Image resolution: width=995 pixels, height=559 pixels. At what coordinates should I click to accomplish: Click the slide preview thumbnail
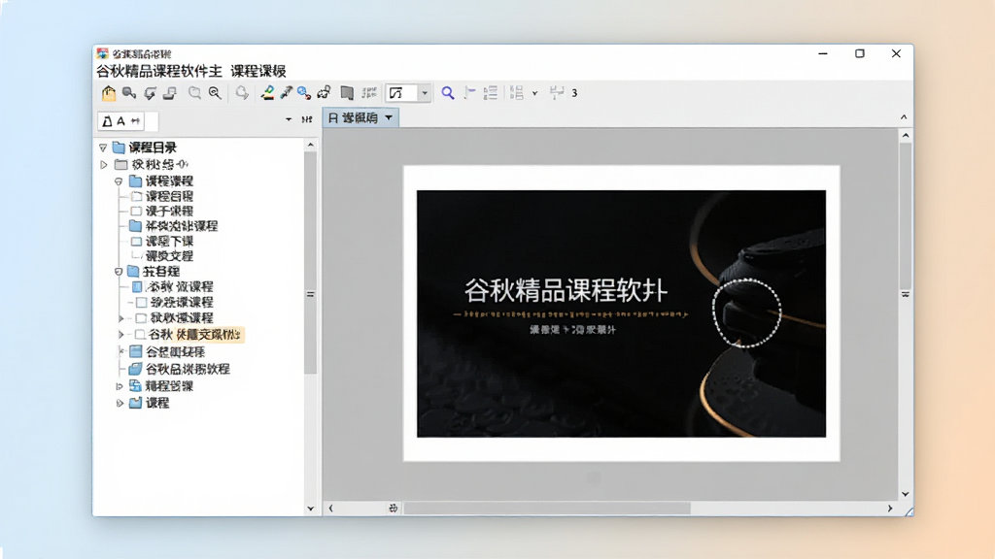[621, 313]
